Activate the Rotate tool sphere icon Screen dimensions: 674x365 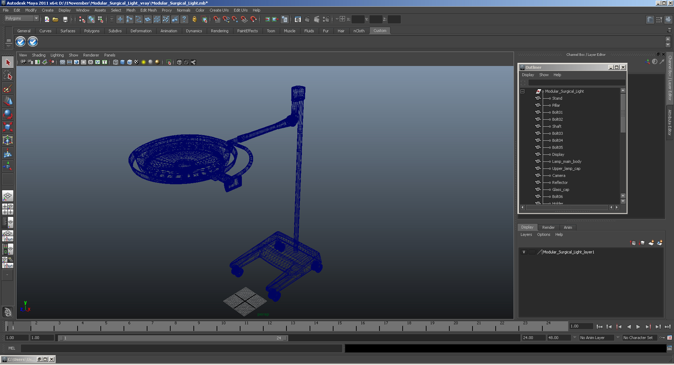[x=8, y=114]
